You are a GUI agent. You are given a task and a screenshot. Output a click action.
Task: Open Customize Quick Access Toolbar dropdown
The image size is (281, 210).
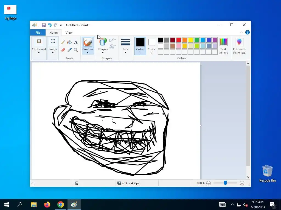pyautogui.click(x=61, y=25)
